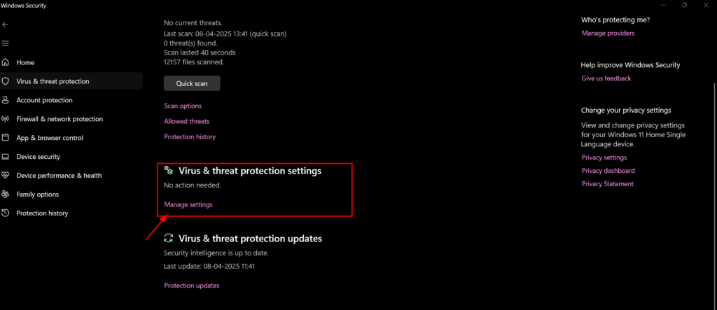
Task: Click the Device performance heart icon
Action: pos(6,175)
